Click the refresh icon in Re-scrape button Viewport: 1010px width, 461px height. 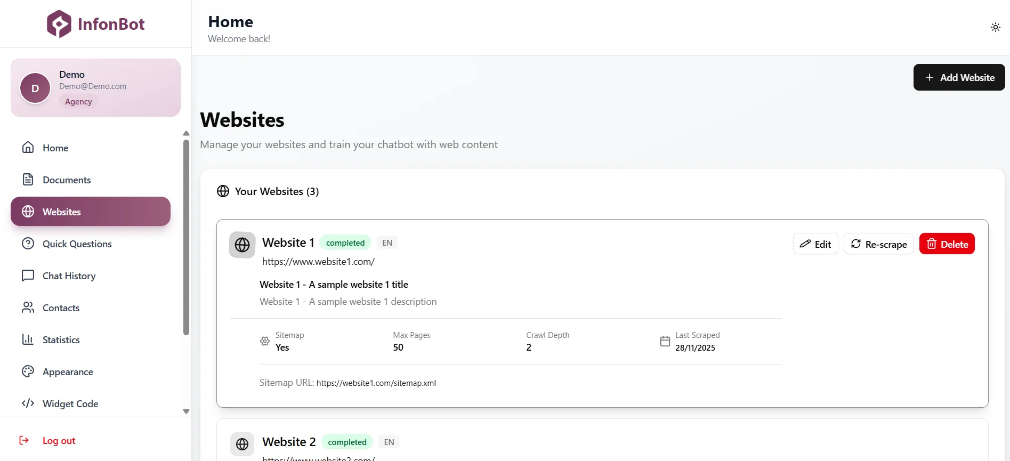pyautogui.click(x=856, y=244)
